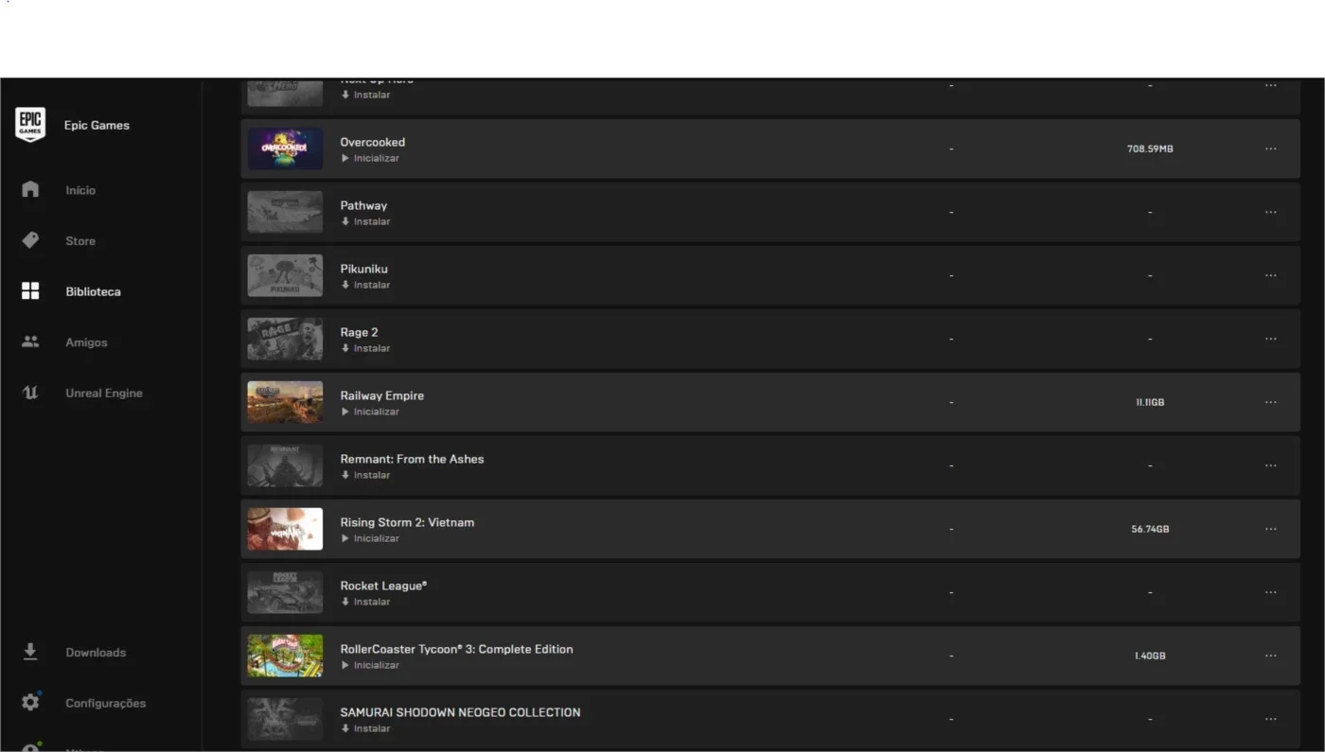Open the Downloads arrow icon
This screenshot has width=1325, height=752.
pyautogui.click(x=30, y=652)
